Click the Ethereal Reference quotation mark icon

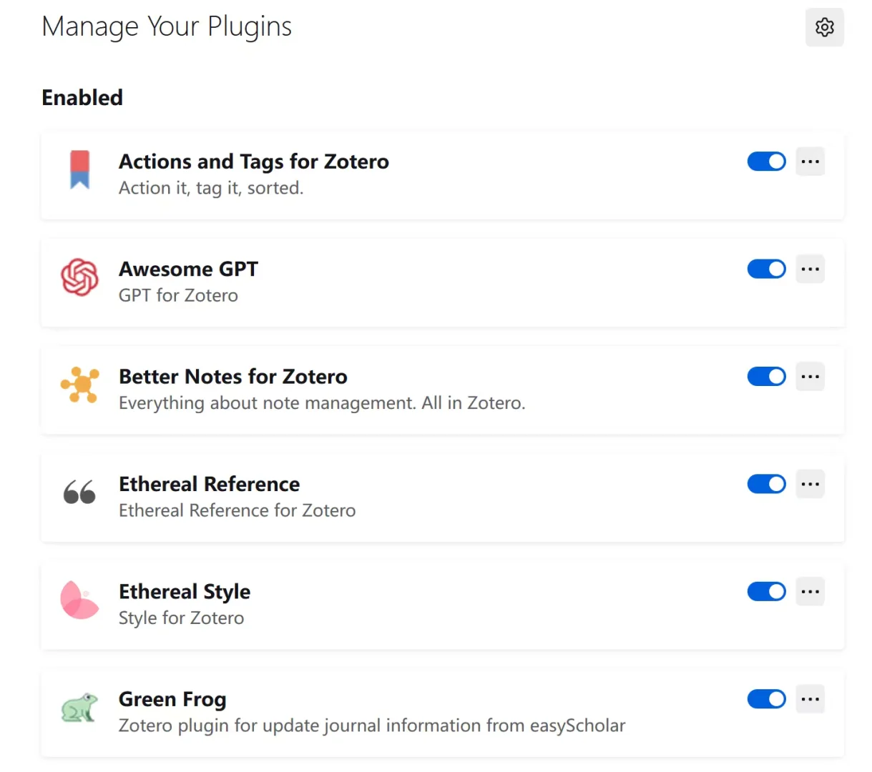click(79, 493)
